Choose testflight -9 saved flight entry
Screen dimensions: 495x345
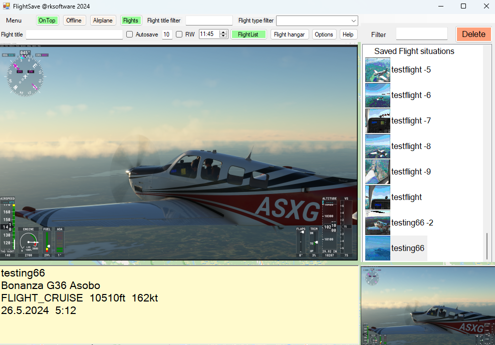pyautogui.click(x=411, y=172)
